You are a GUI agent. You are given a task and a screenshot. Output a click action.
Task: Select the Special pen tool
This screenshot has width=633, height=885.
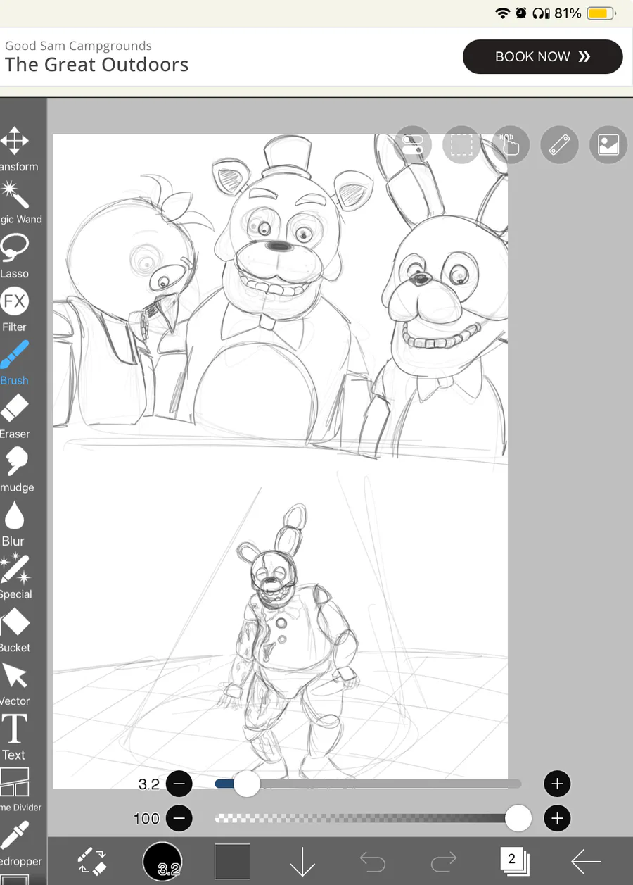tap(15, 577)
